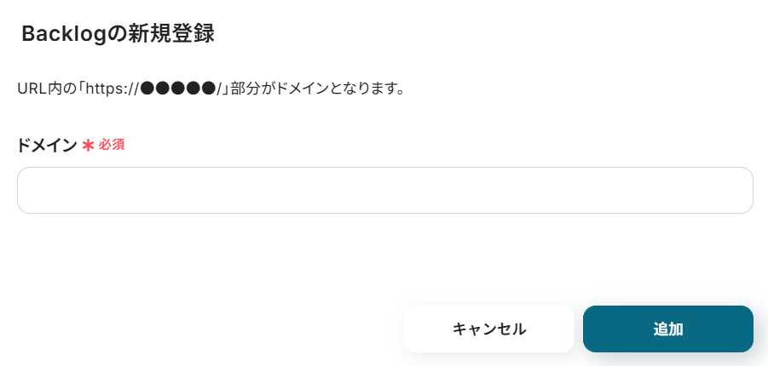Click the 必須 required marker text
This screenshot has height=366, width=768.
click(x=112, y=145)
